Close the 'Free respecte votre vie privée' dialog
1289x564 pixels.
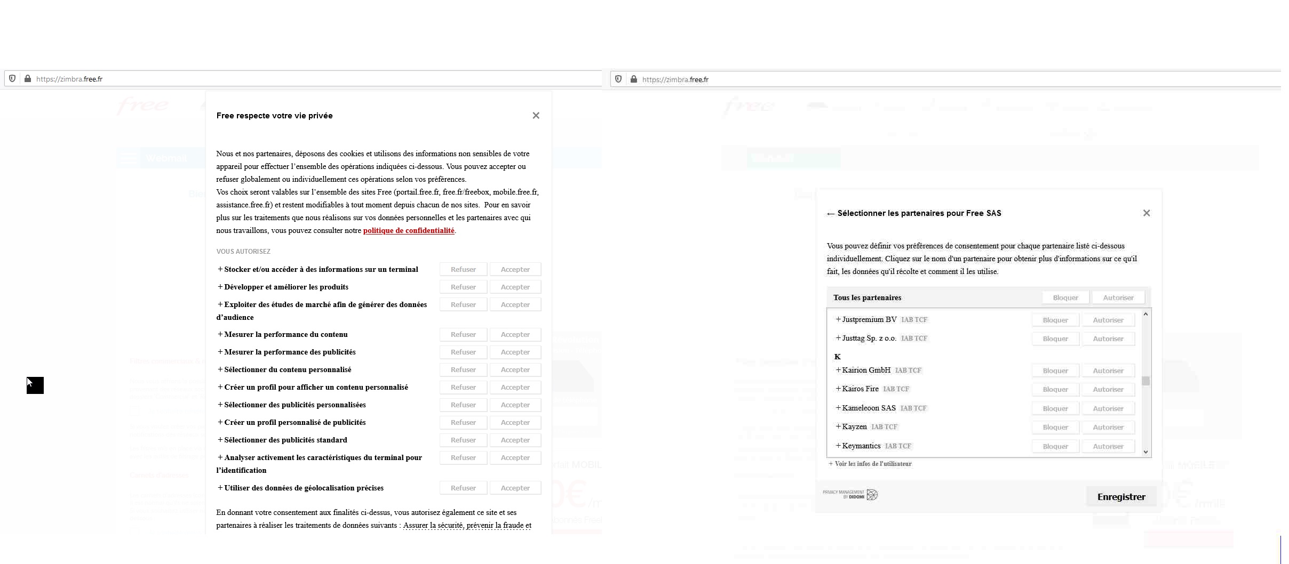coord(536,115)
